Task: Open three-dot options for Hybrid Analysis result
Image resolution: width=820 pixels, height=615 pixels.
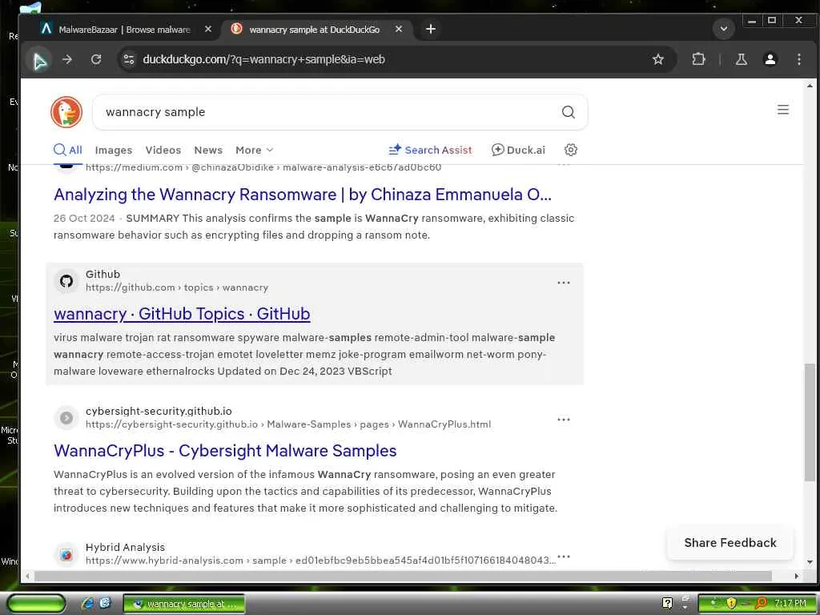Action: [x=563, y=557]
